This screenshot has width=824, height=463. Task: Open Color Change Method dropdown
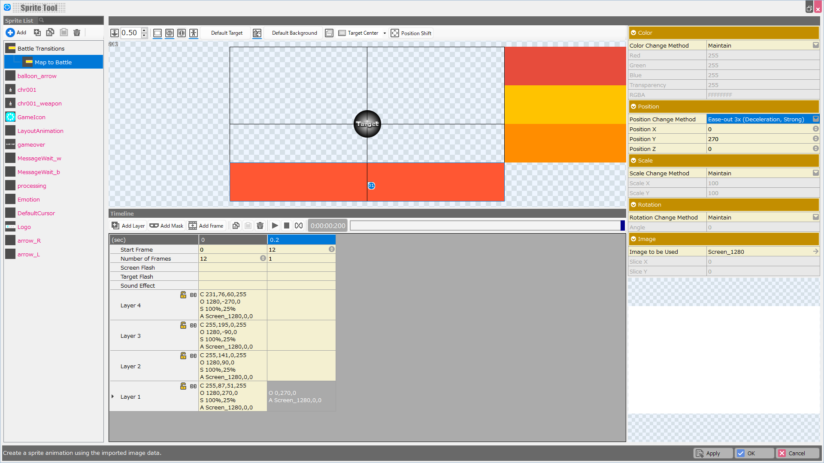(815, 45)
